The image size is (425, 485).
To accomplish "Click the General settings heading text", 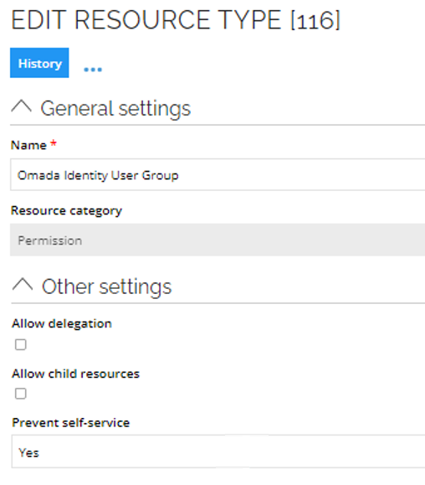I will 115,109.
